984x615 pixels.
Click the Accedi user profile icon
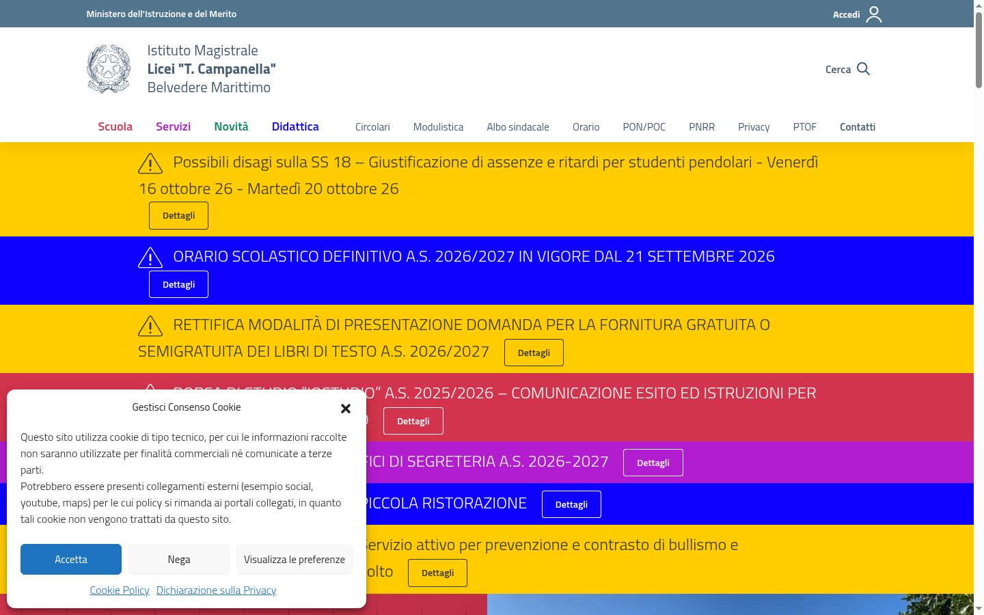click(x=874, y=14)
